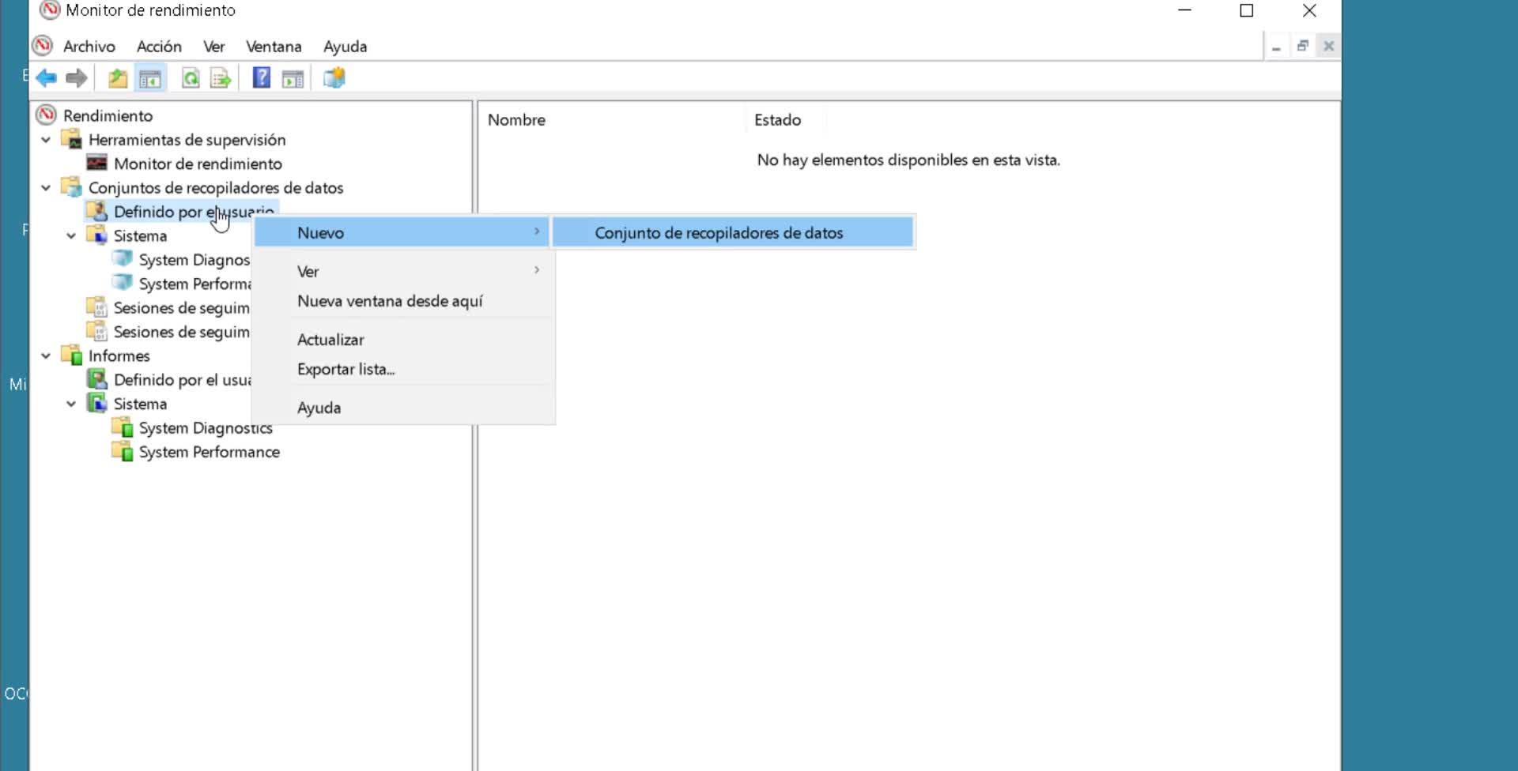Minimize the inner MDI child window
1518x771 pixels.
pos(1276,47)
